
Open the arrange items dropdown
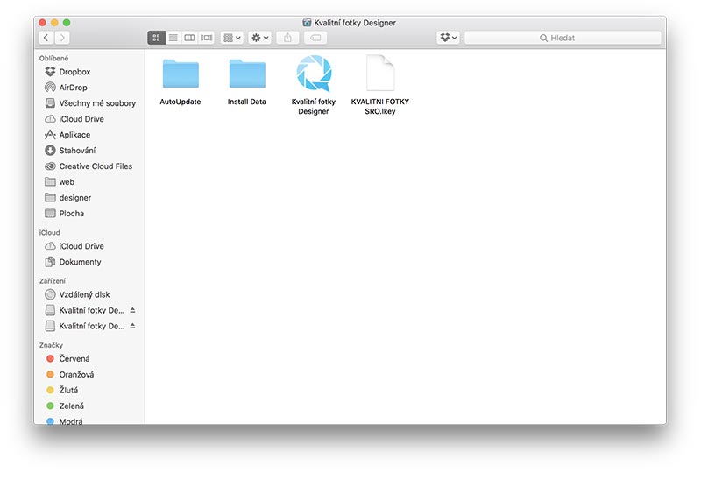point(231,38)
